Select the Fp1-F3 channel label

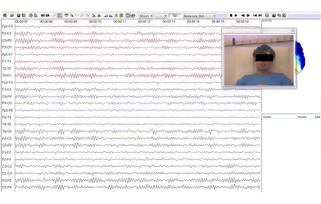pos(7,26)
